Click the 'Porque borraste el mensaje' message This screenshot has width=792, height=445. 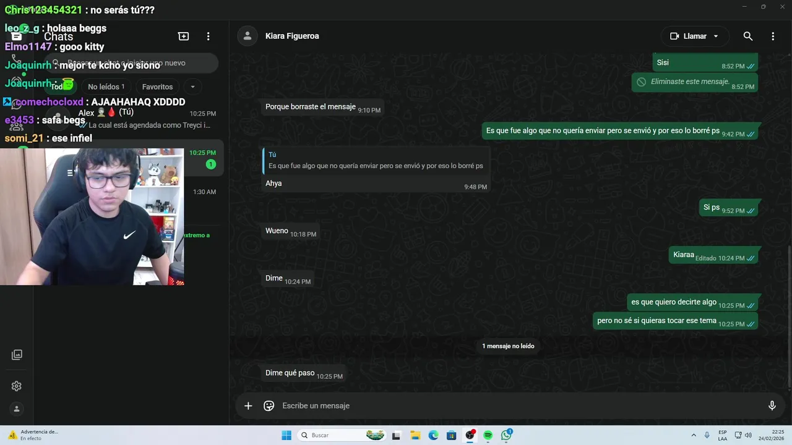coord(322,107)
